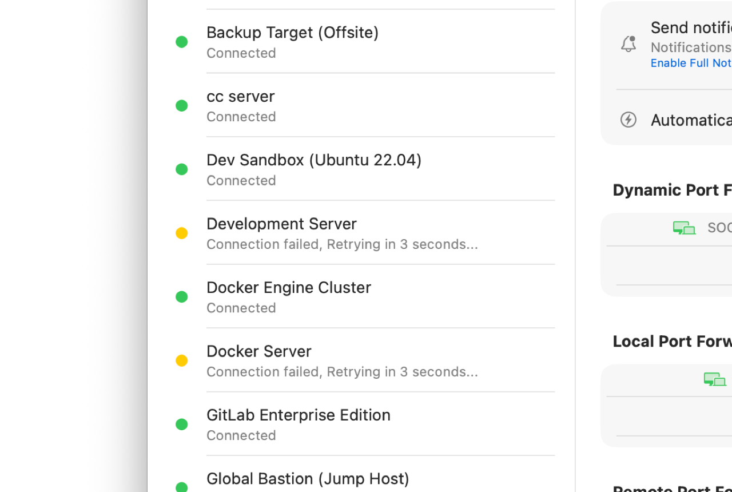Click the green status dot for Docker Engine Cluster
The image size is (732, 492).
181,297
